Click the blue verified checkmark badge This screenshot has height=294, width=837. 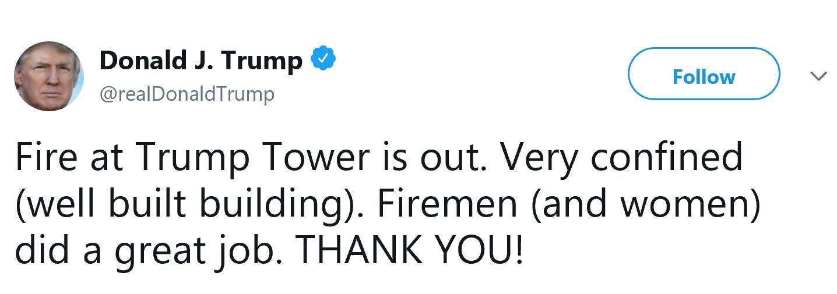324,60
